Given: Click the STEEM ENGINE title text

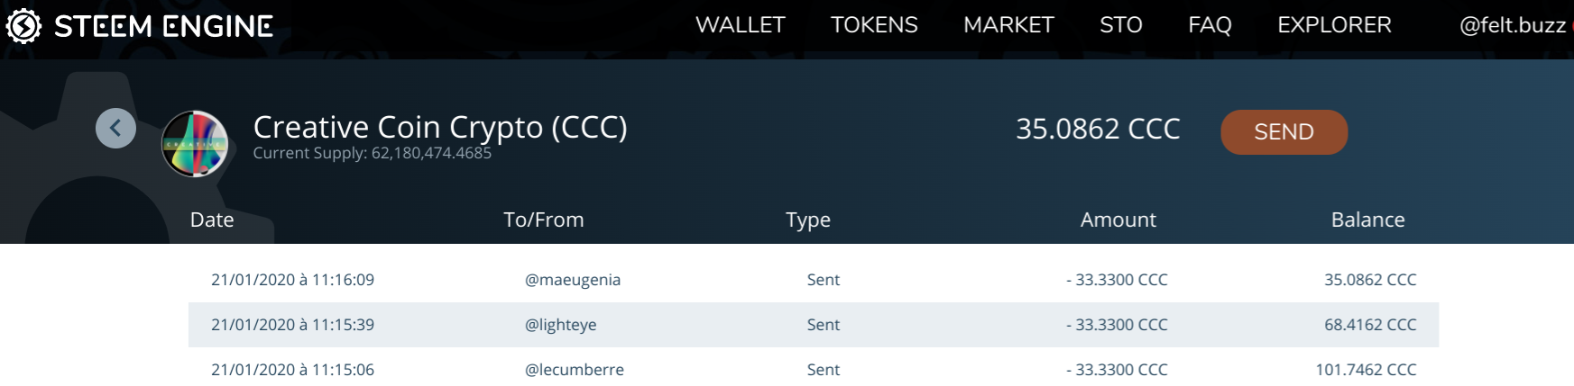Looking at the screenshot, I should (x=163, y=26).
